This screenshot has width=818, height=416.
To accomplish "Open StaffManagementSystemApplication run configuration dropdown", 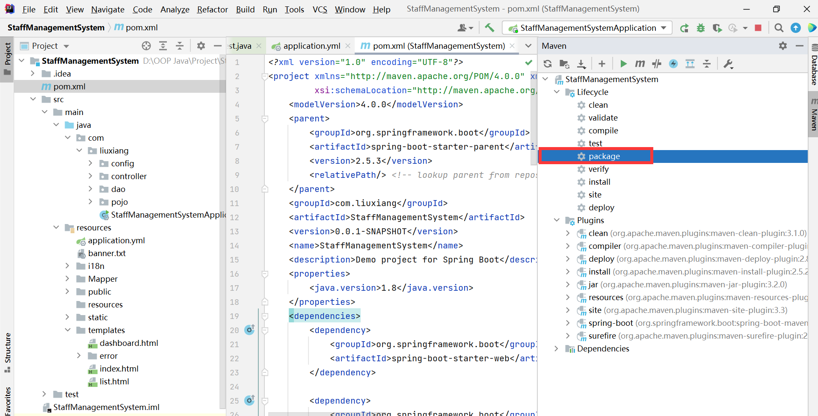I will (x=587, y=28).
